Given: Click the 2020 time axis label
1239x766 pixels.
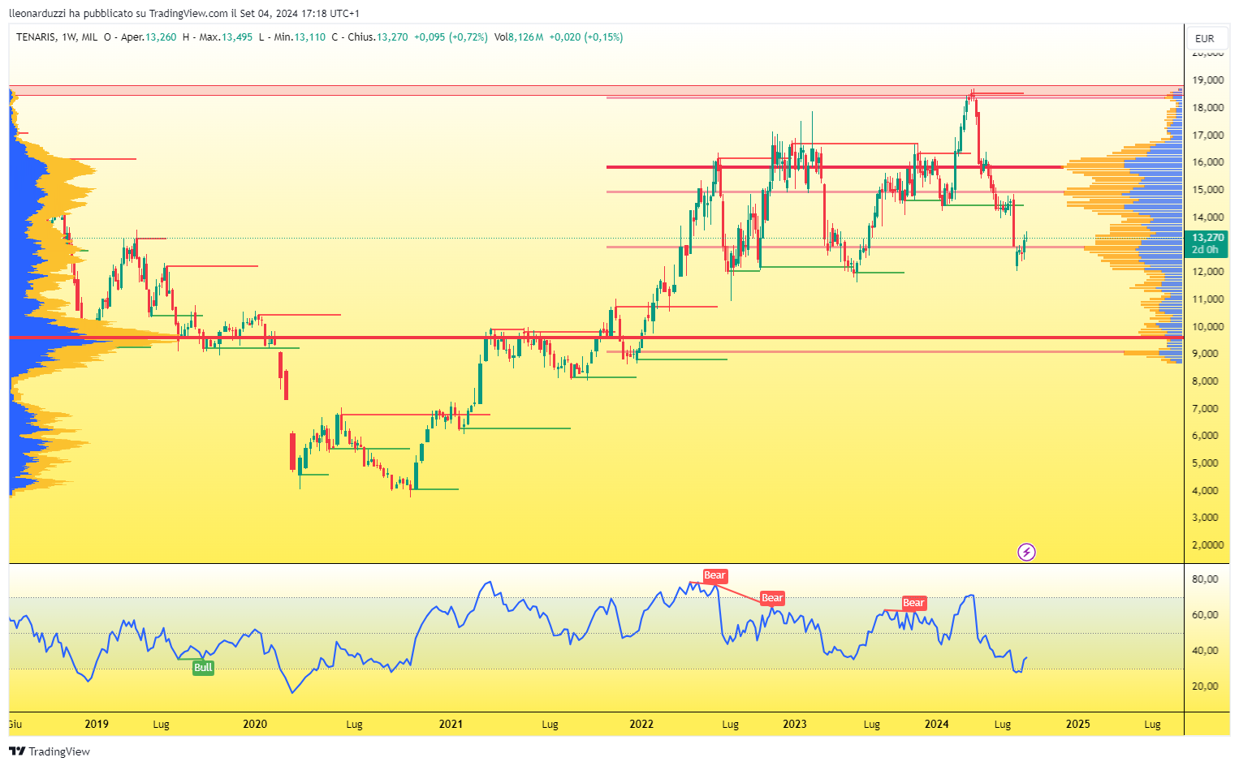Looking at the screenshot, I should point(255,725).
